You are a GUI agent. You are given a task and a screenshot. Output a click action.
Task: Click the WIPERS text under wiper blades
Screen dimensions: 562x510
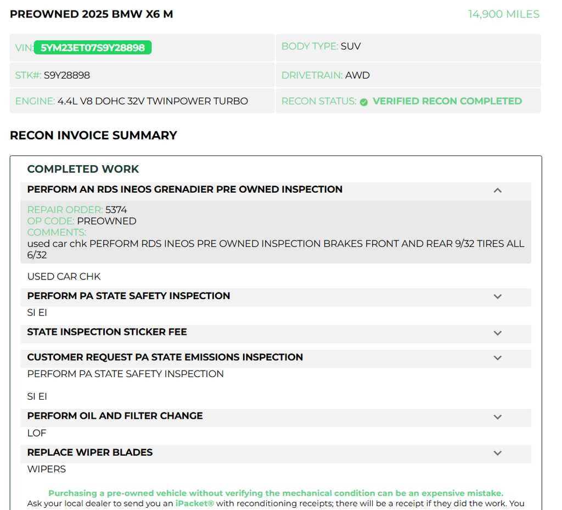point(47,469)
